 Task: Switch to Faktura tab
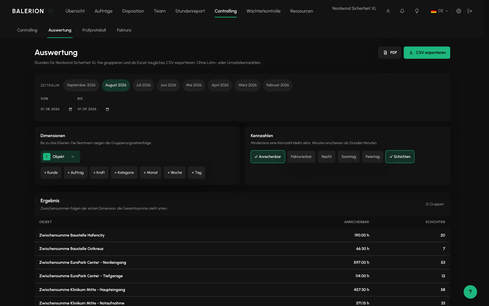[124, 30]
